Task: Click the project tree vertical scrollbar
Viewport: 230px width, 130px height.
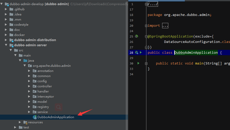Action: point(127,66)
